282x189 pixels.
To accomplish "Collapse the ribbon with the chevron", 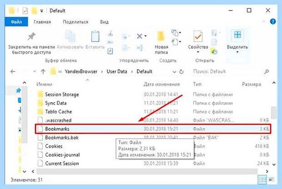I will pyautogui.click(x=264, y=22).
